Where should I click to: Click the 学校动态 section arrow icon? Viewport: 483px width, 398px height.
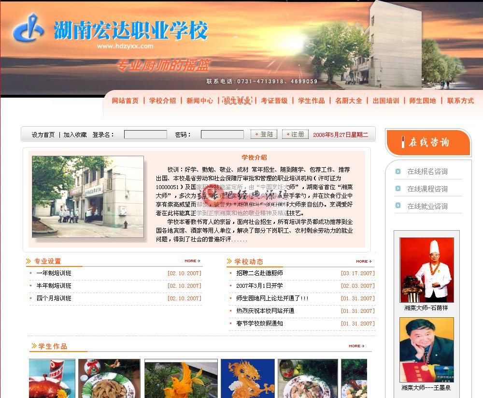(229, 262)
